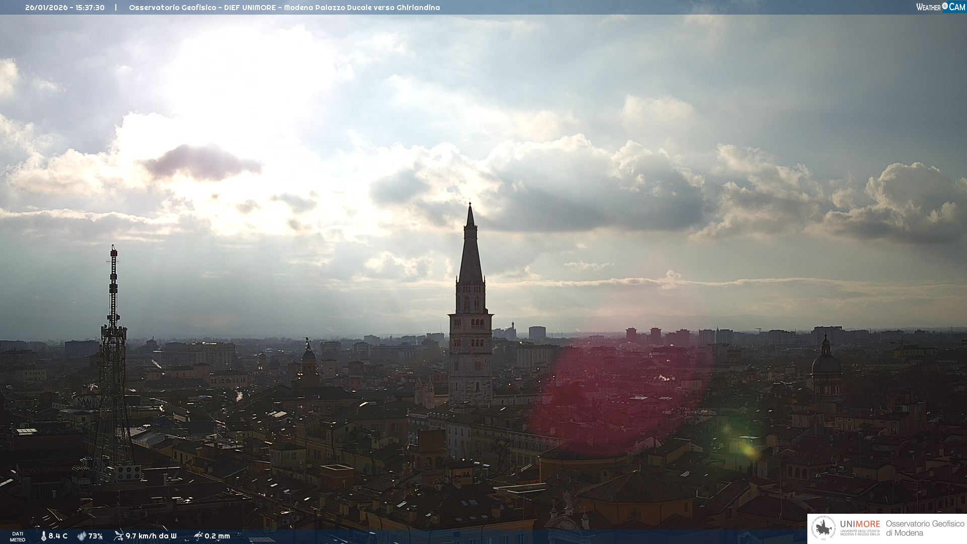Click the UNIMORE wordmark text
The image size is (967, 544).
click(860, 524)
